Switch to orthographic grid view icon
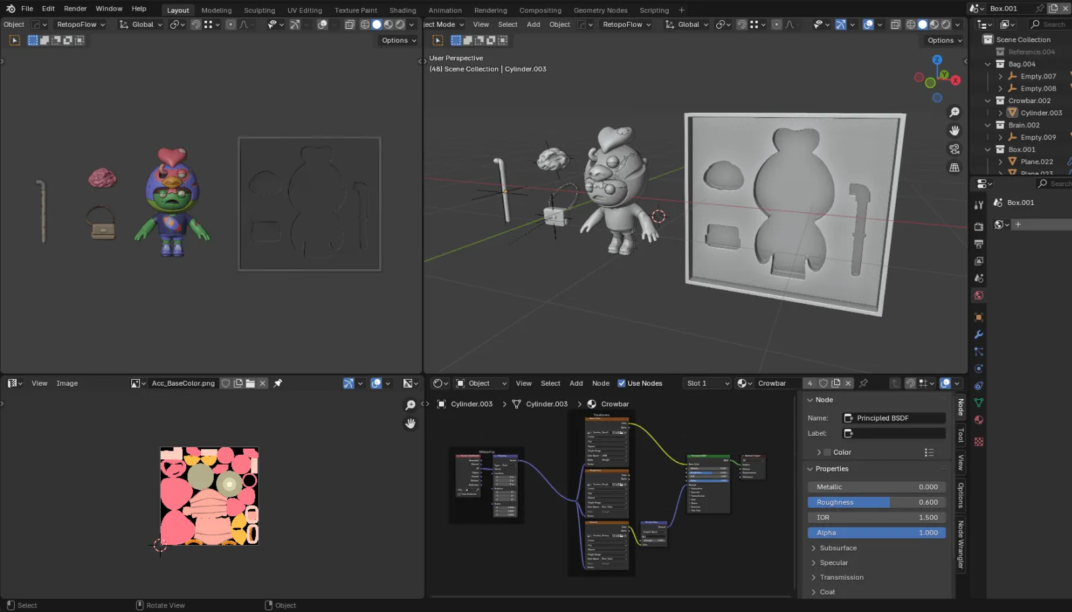This screenshot has width=1072, height=612. pos(954,167)
